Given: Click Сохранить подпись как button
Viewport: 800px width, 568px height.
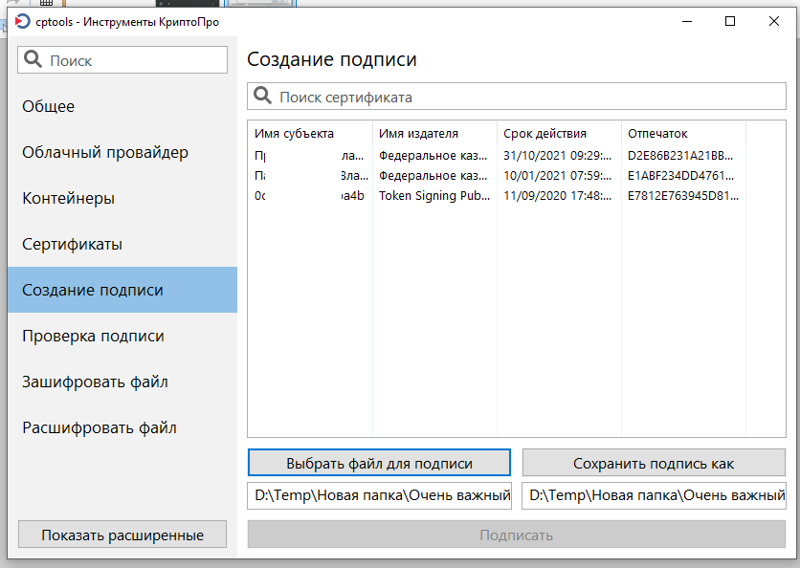Looking at the screenshot, I should 654,463.
